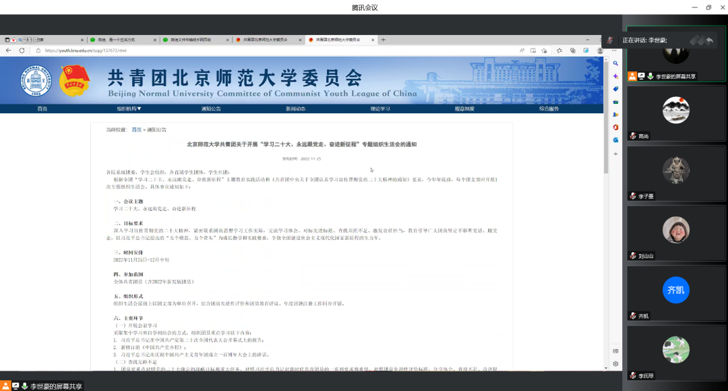Open the 理论学习 navigation item
Viewport: 728px width, 391px height.
380,109
